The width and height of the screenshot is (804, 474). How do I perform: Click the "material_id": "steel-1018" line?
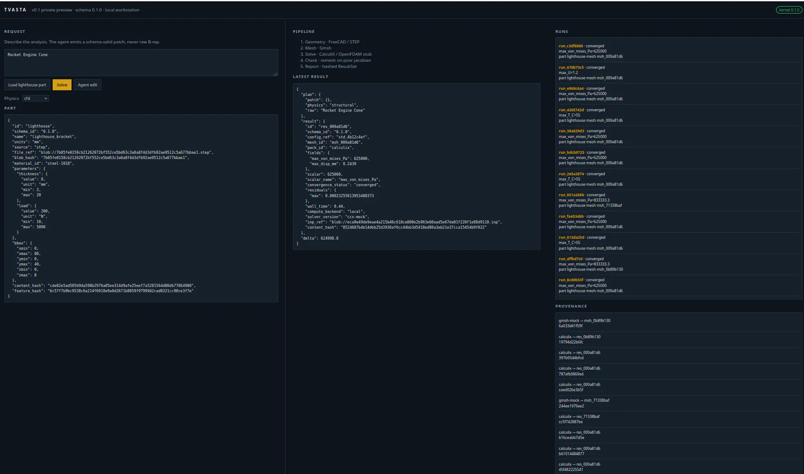coord(43,163)
